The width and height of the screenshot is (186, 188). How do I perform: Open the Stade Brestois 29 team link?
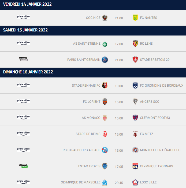[x=155, y=60]
